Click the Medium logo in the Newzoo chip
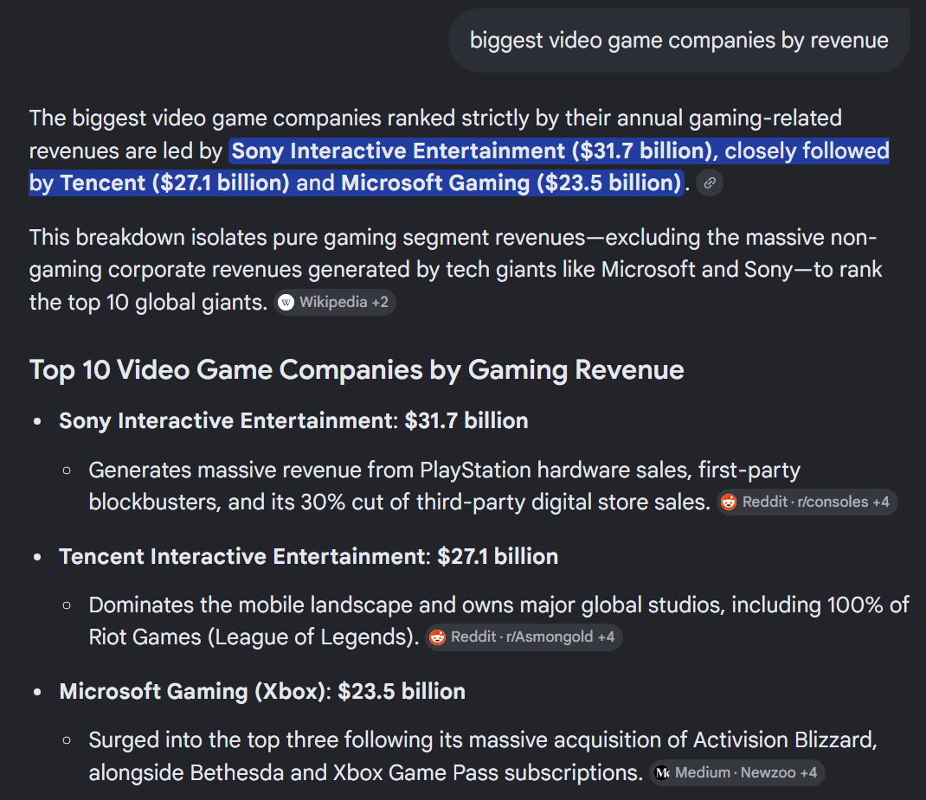Viewport: 926px width, 800px height. (662, 773)
